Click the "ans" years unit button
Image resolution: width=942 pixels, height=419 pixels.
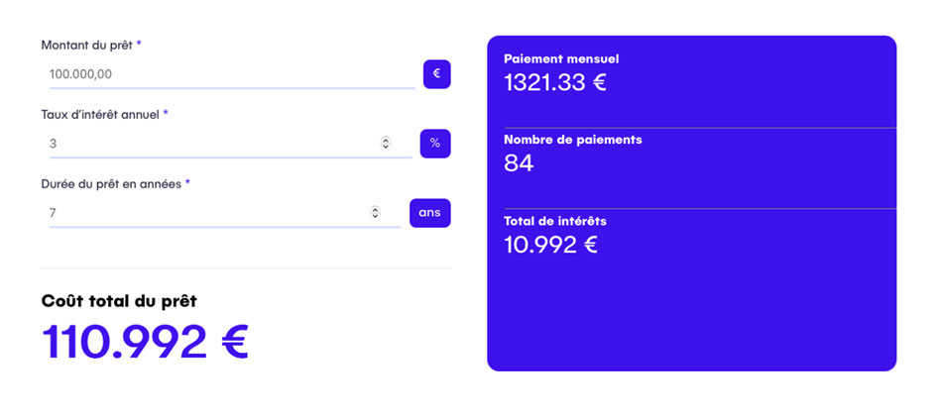[429, 213]
